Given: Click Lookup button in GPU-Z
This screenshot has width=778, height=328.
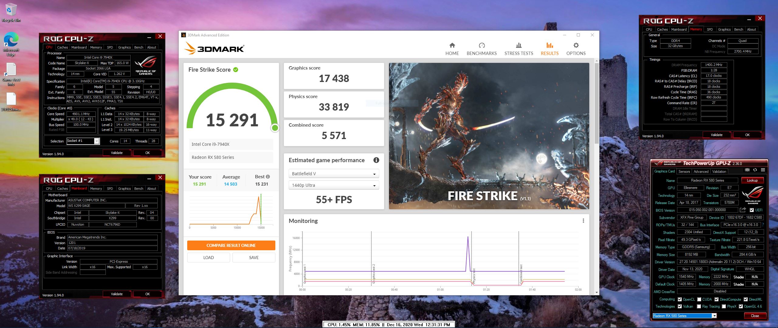Looking at the screenshot, I should pos(752,180).
